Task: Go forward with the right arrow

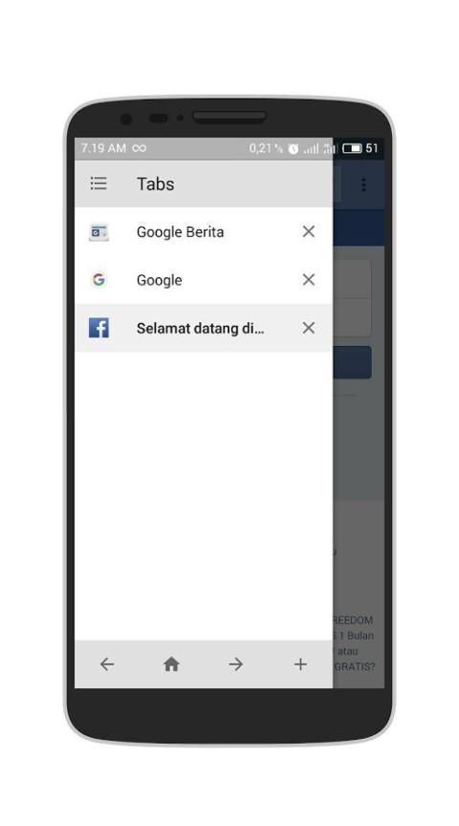Action: click(x=236, y=664)
